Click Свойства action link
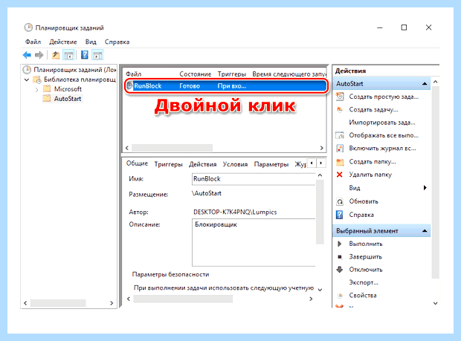 pos(363,296)
